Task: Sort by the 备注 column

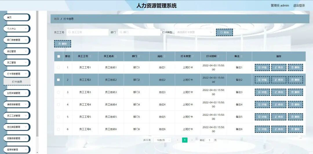Action: (x=242, y=56)
